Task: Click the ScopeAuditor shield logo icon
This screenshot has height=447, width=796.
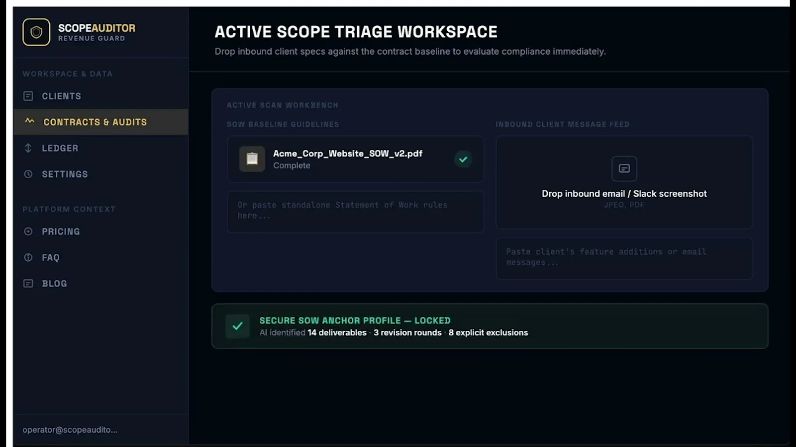Action: click(36, 32)
